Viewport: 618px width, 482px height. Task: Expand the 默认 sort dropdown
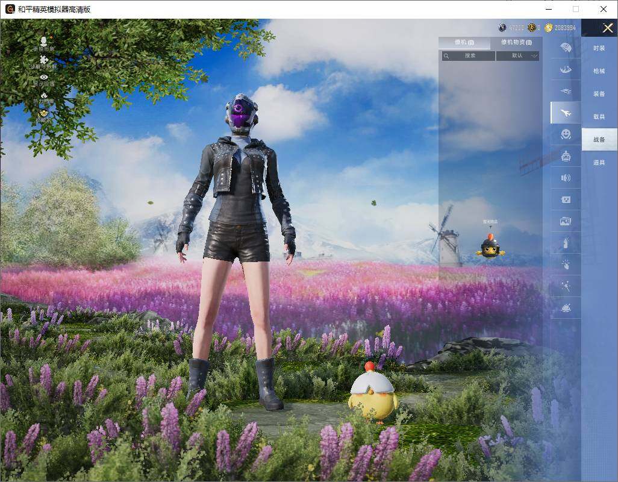[x=517, y=56]
